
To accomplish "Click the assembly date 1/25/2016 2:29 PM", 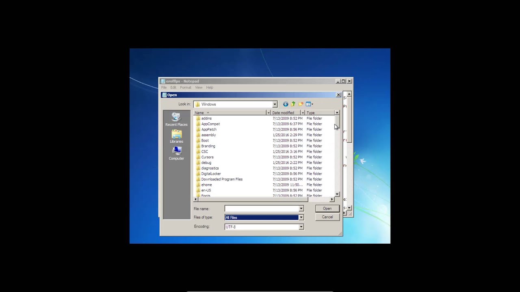I will [287, 135].
